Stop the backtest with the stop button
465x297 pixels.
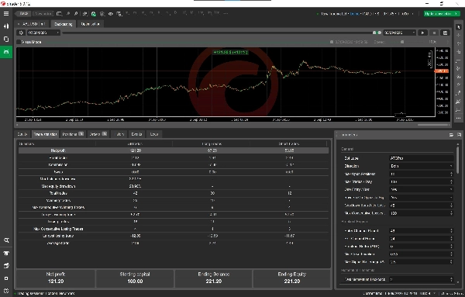click(434, 33)
